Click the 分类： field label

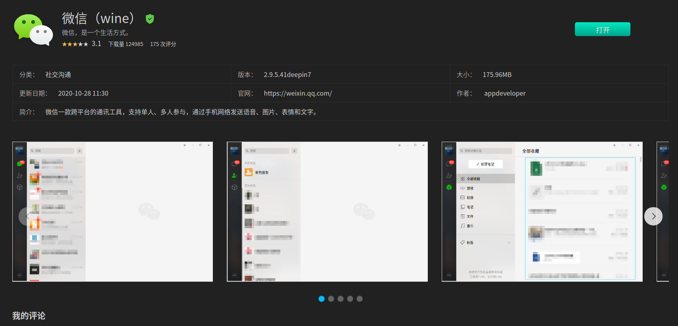tap(27, 75)
